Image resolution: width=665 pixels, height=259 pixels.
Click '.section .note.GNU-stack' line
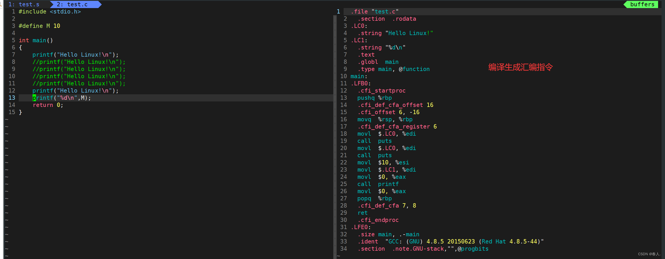pyautogui.click(x=423, y=249)
